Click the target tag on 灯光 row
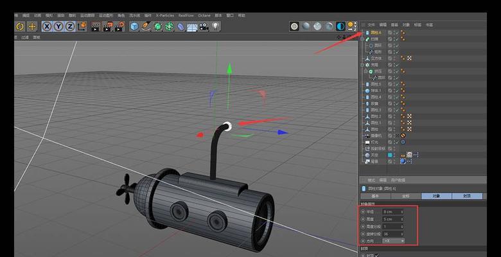The height and width of the screenshot is (257, 501). (403, 142)
